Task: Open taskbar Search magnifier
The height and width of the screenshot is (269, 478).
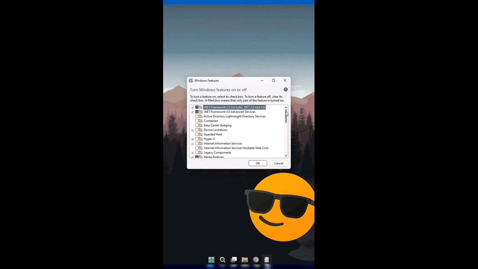Action: tap(223, 260)
